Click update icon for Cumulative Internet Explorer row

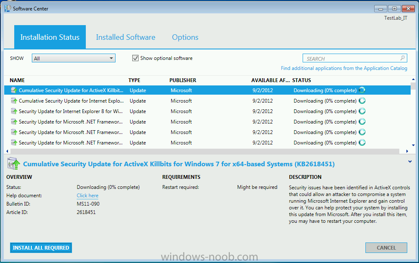pyautogui.click(x=14, y=101)
